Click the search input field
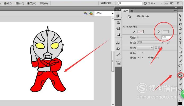Viewport: 184px width, 106px height. coord(130,3)
